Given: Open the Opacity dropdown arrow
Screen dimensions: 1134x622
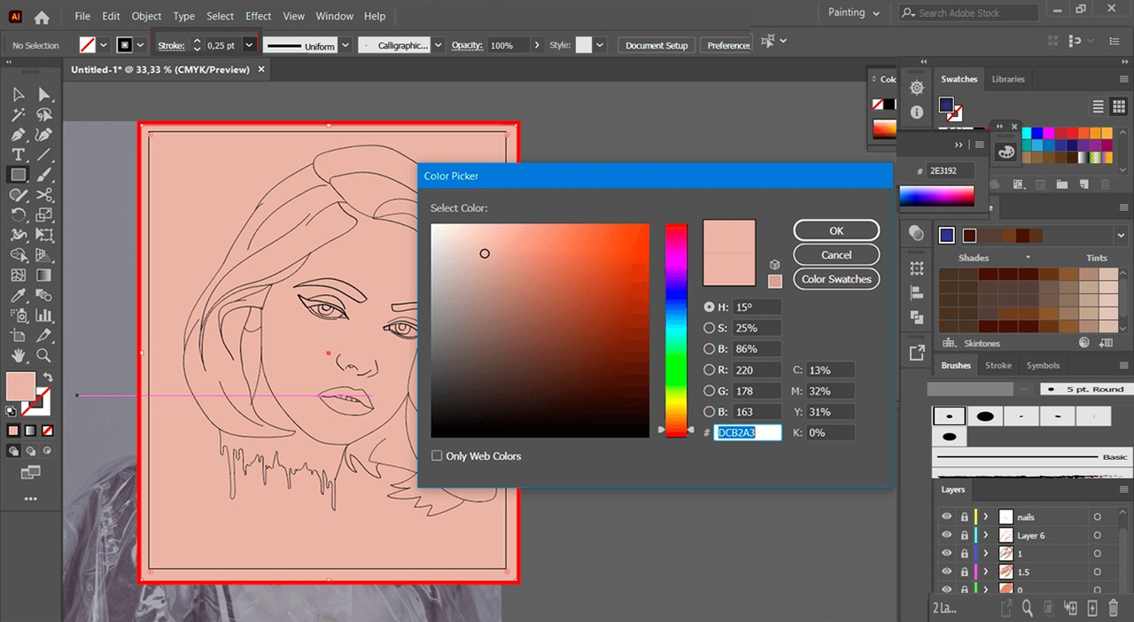Looking at the screenshot, I should pyautogui.click(x=538, y=45).
